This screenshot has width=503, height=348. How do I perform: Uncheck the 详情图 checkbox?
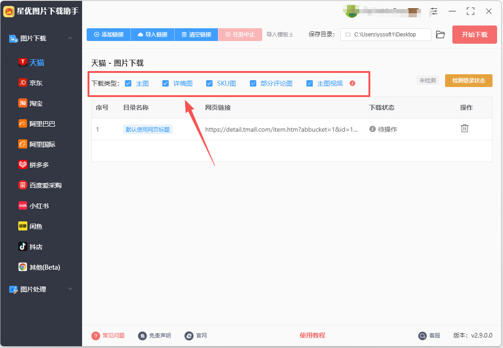(166, 83)
